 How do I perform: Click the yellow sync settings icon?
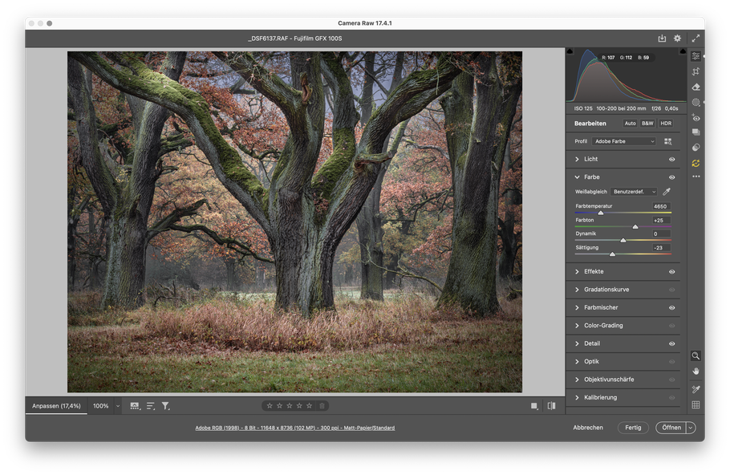click(x=696, y=163)
